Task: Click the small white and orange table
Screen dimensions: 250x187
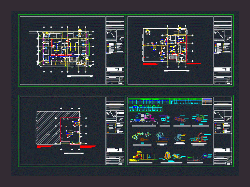Action: coord(207,101)
